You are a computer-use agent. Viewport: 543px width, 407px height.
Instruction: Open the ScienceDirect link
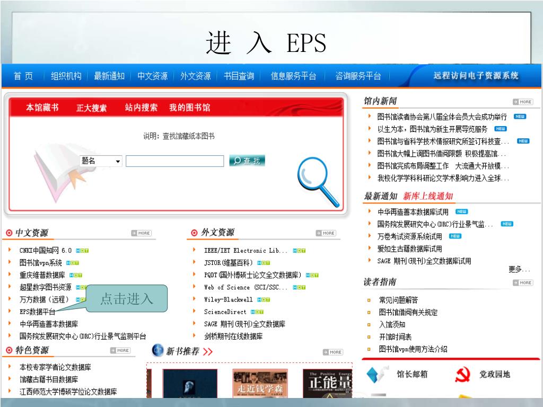(225, 312)
